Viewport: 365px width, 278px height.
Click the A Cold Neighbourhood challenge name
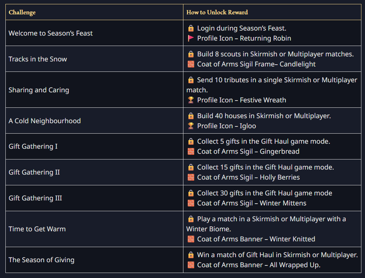45,121
